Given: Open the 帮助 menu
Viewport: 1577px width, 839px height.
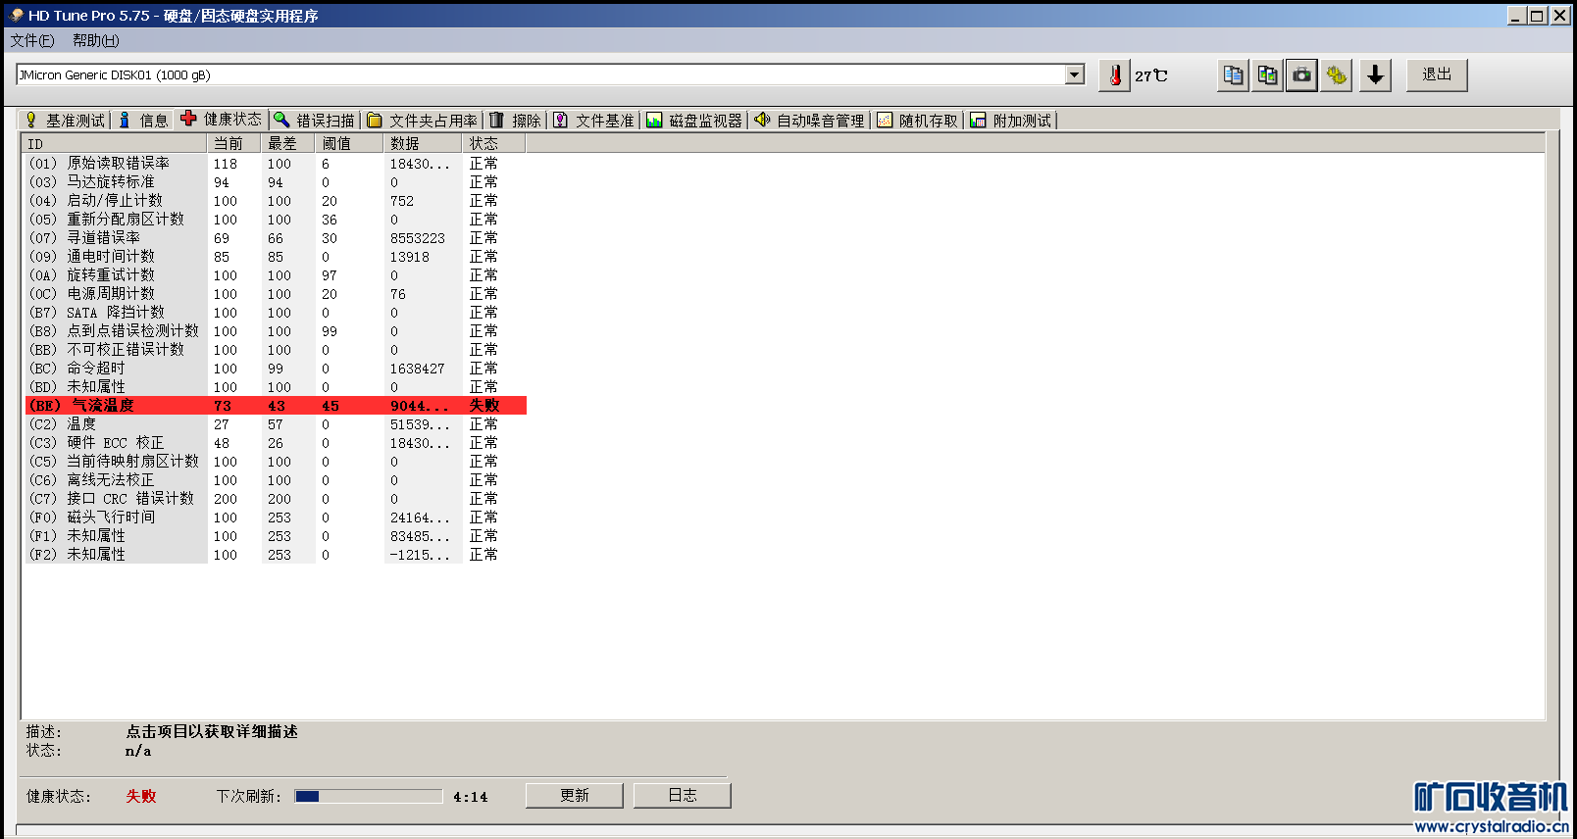Looking at the screenshot, I should point(95,40).
